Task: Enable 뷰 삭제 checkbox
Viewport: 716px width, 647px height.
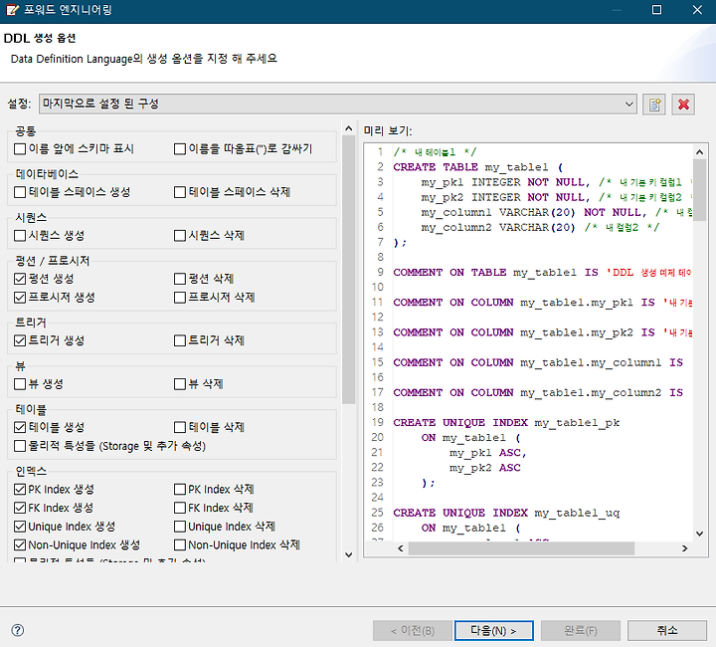Action: (x=180, y=384)
